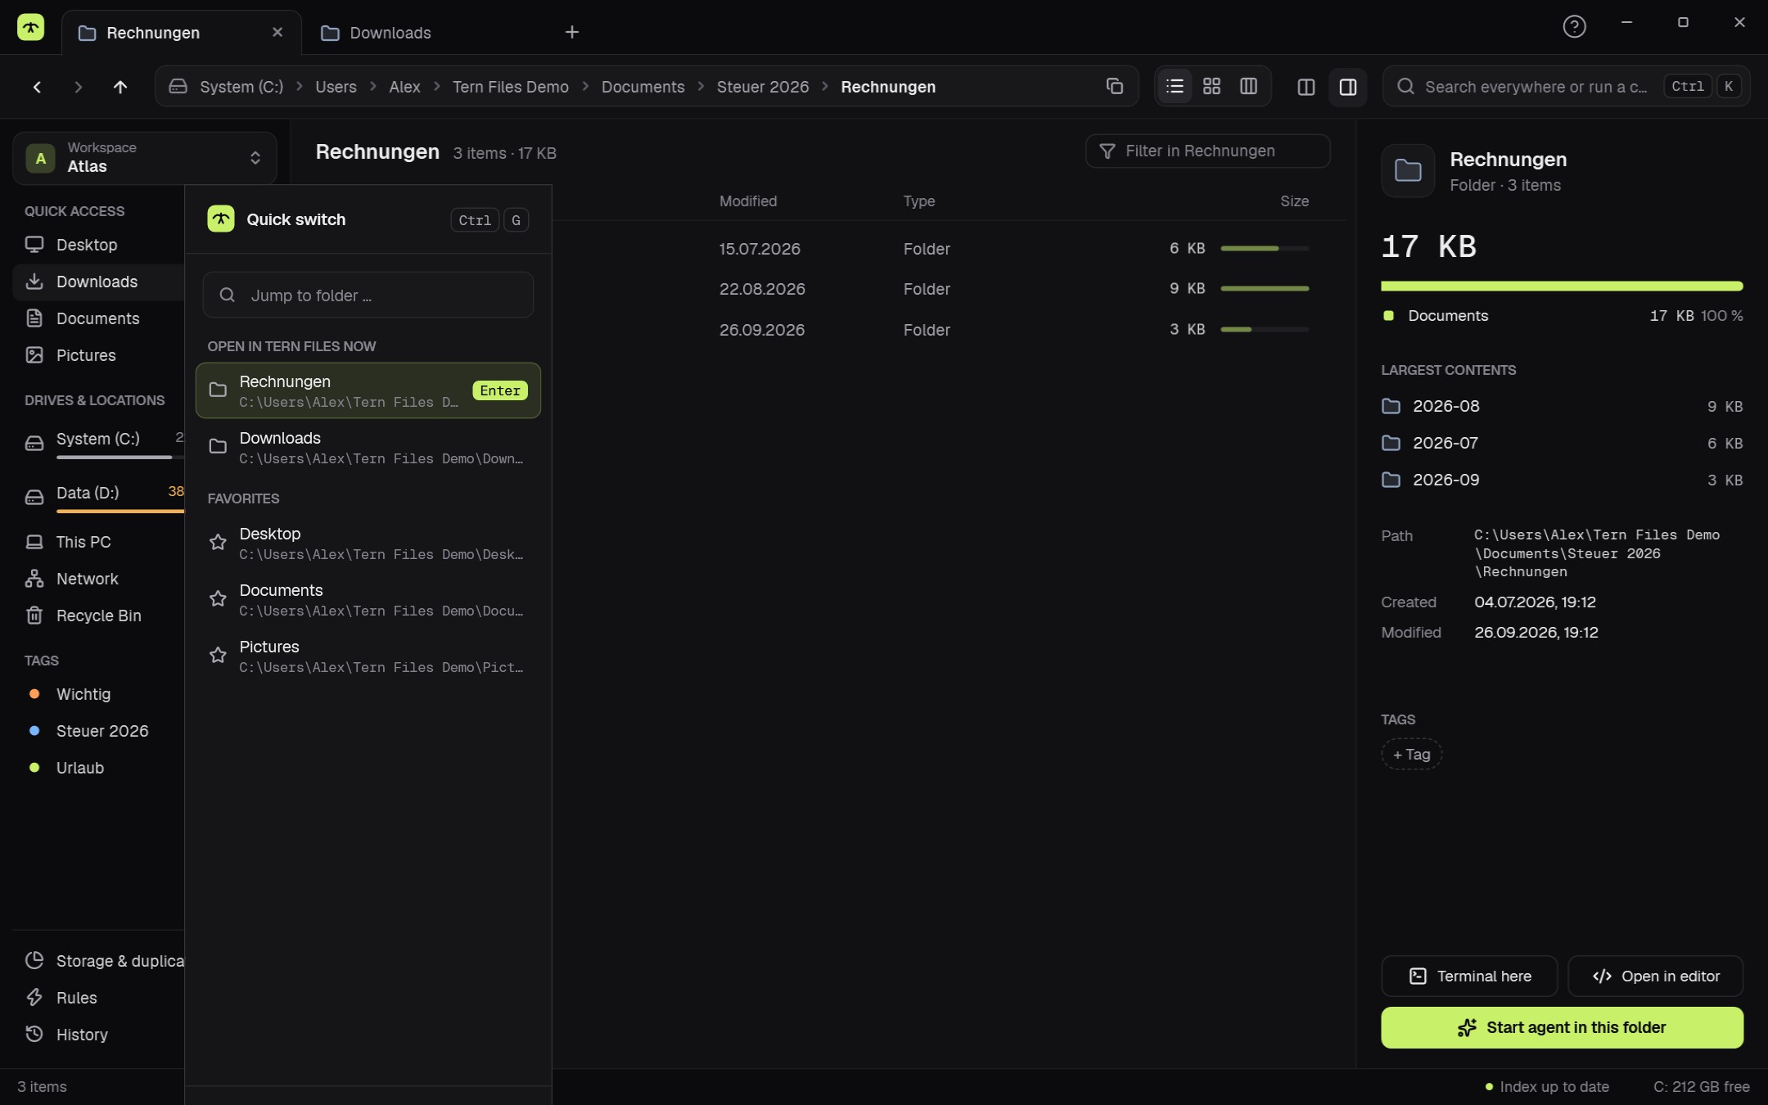Viewport: 1768px width, 1105px height.
Task: Click the green Documents storage bar
Action: (x=1562, y=286)
